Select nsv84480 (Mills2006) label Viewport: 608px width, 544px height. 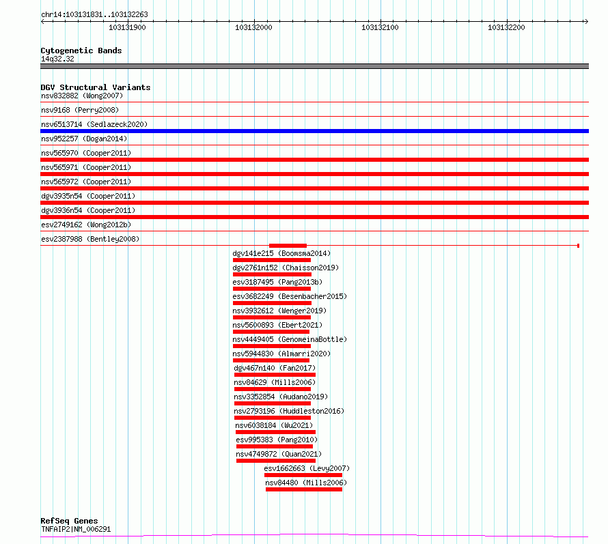[x=306, y=483]
